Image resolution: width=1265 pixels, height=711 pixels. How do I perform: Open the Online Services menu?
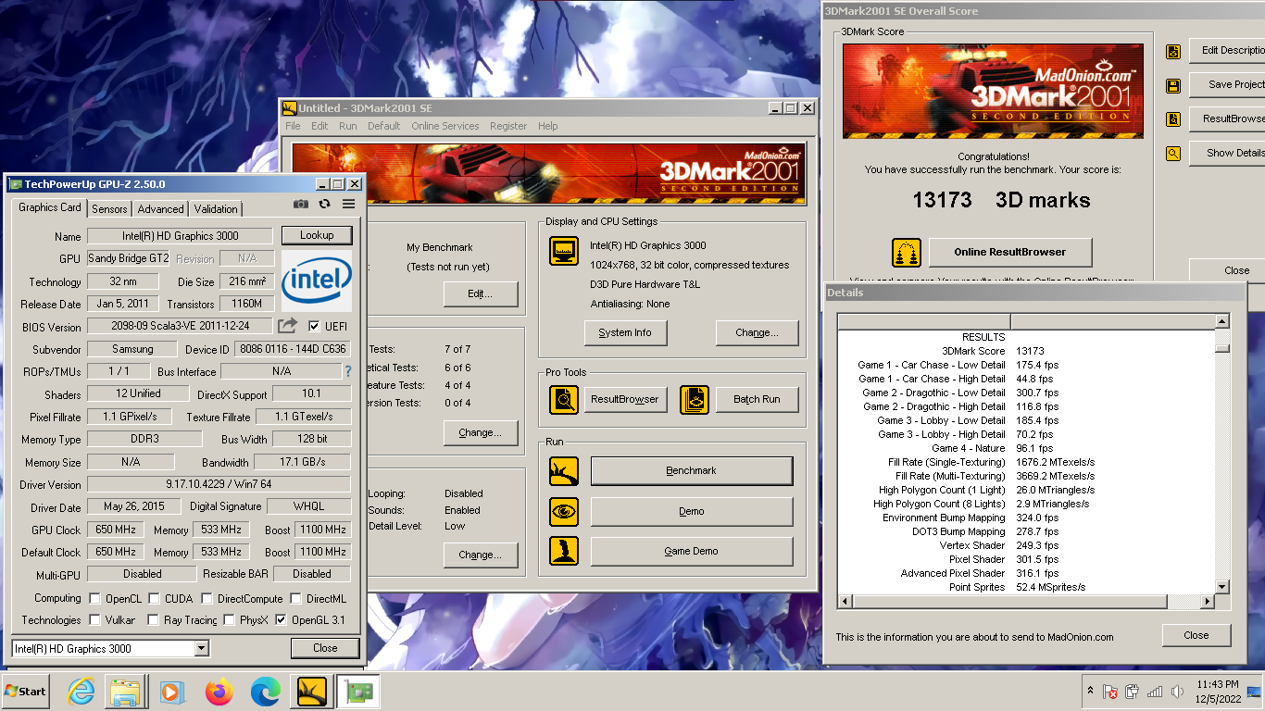point(445,126)
